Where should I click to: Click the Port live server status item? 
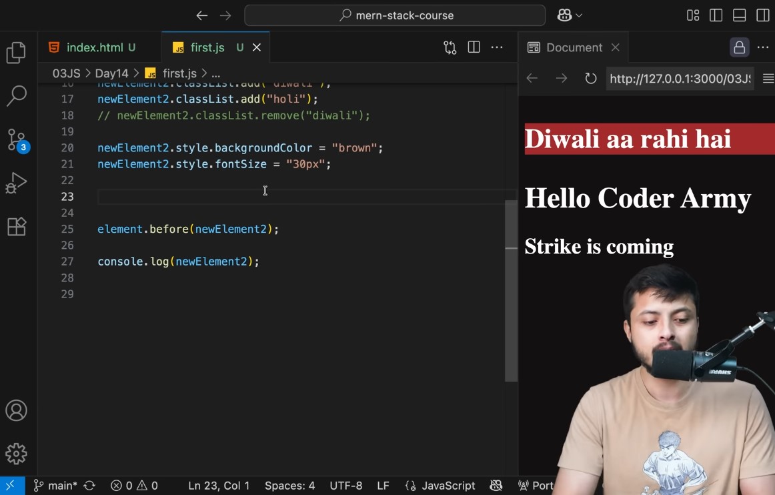(x=536, y=486)
